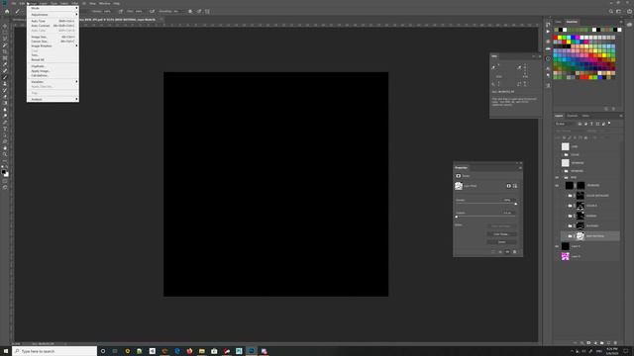Viewport: 634px width, 356px height.
Task: Open the Adjustments submenu
Action: click(x=53, y=15)
